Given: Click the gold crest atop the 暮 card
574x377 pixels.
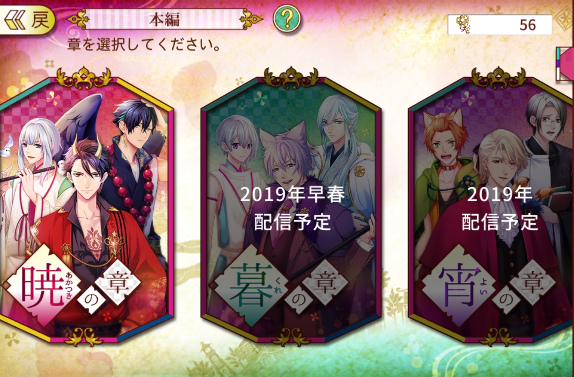Looking at the screenshot, I should [291, 77].
